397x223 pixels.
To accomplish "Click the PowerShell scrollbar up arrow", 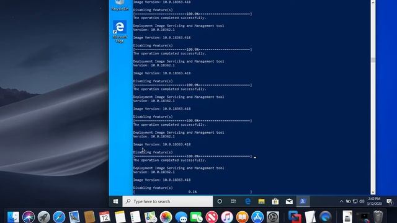I will click(x=373, y=2).
